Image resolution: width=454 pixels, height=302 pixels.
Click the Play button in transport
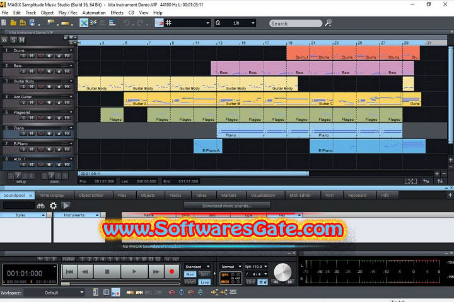[134, 272]
